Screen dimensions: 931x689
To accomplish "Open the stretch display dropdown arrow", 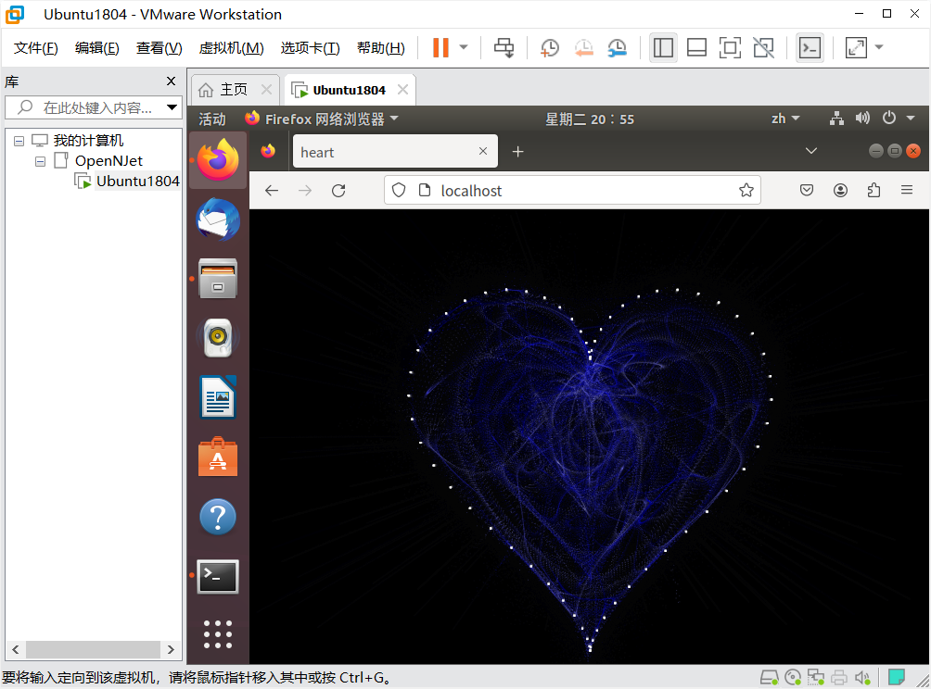I will point(879,47).
